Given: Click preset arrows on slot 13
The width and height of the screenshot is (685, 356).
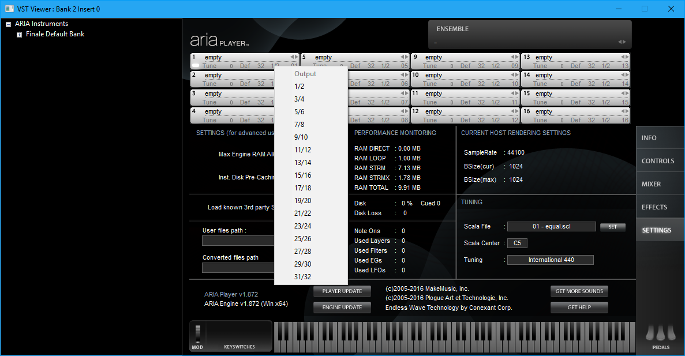Looking at the screenshot, I should [624, 57].
